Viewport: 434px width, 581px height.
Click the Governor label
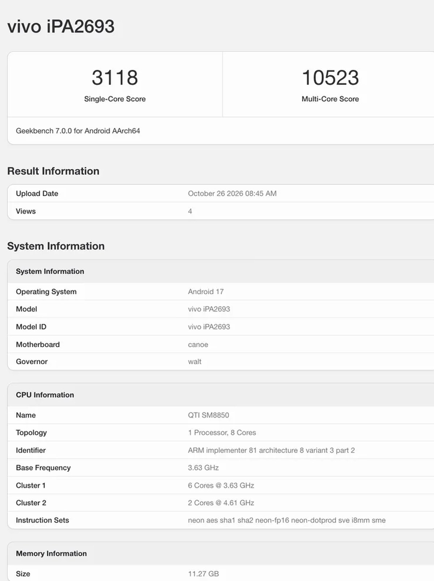[x=32, y=361]
